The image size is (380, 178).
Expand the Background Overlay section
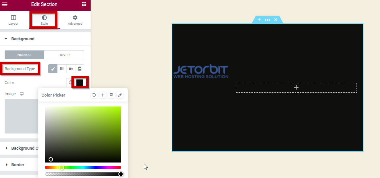[22, 148]
